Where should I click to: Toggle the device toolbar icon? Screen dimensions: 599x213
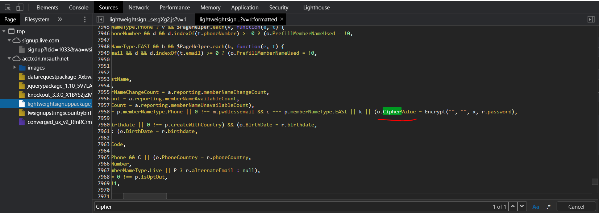[x=20, y=7]
